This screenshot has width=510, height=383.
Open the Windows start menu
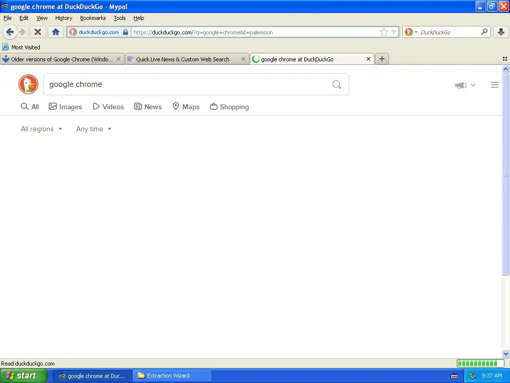click(24, 376)
